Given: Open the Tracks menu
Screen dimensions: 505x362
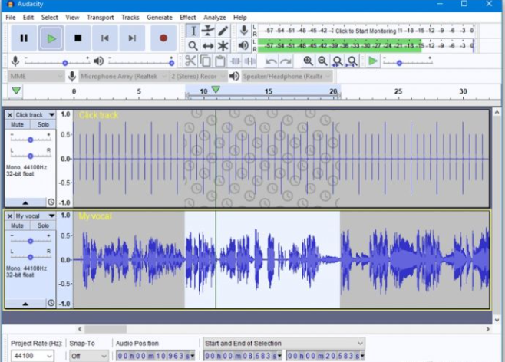Looking at the screenshot, I should point(130,18).
